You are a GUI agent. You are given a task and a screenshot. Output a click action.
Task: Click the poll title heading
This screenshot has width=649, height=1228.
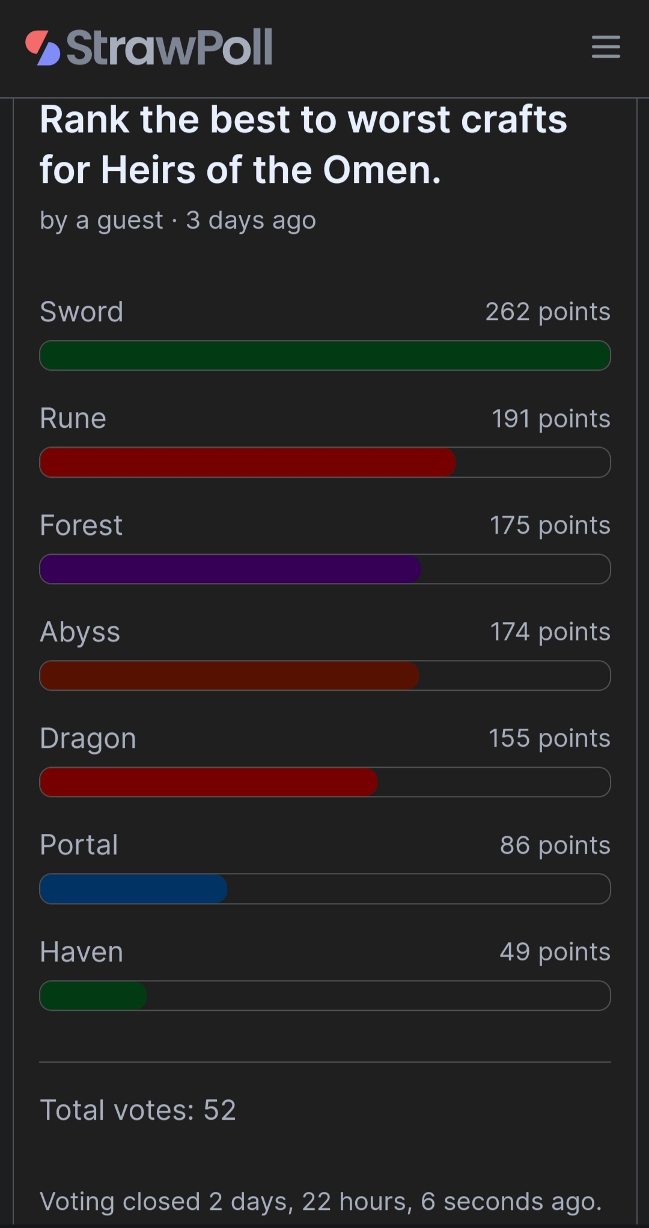point(303,144)
